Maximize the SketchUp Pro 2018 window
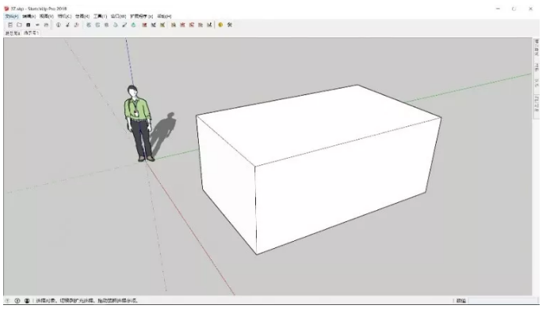The image size is (546, 309). tap(514, 9)
